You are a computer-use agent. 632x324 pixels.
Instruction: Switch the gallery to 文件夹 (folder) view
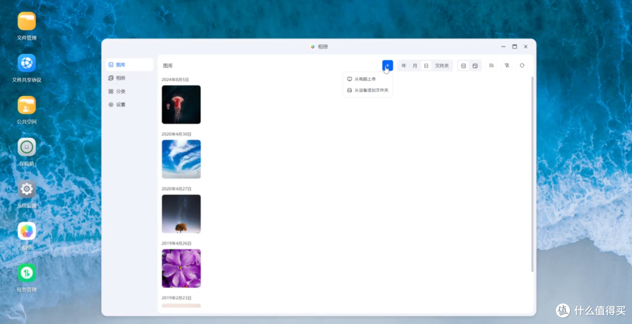click(442, 66)
